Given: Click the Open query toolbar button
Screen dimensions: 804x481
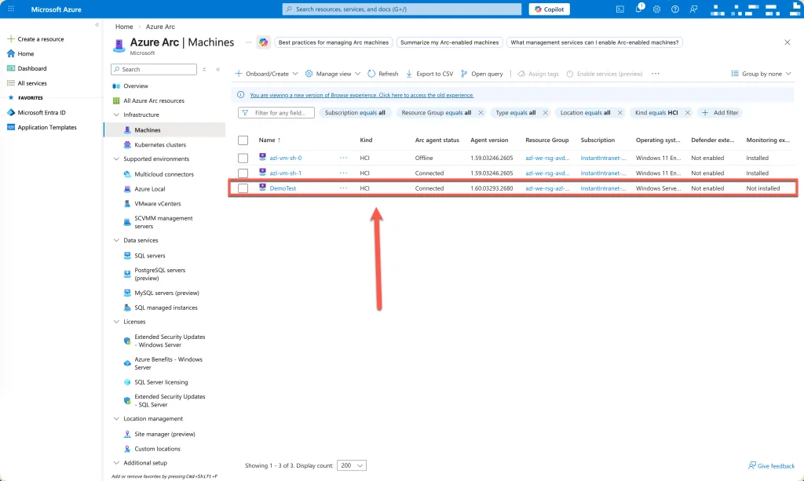Looking at the screenshot, I should 481,74.
